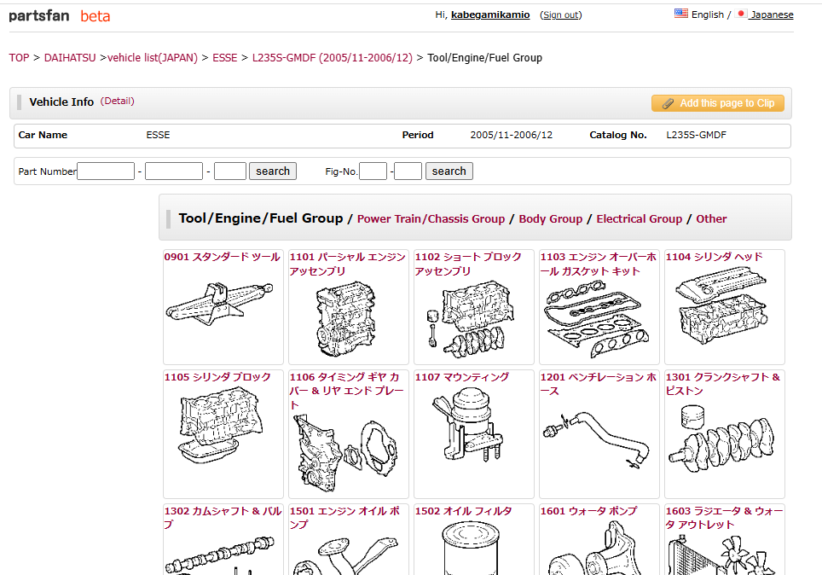
Task: Switch to Electrical Group
Action: pos(639,219)
